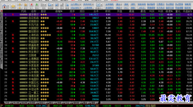
Task: Click the 股指期货 button
Action: point(110,8)
